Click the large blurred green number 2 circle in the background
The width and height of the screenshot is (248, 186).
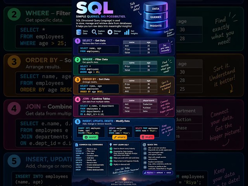coord(14,14)
